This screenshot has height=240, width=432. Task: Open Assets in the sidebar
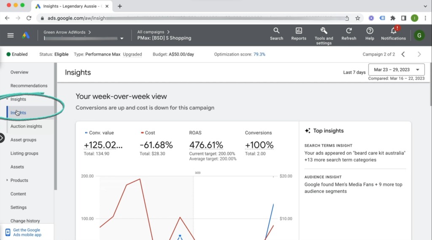tap(17, 167)
